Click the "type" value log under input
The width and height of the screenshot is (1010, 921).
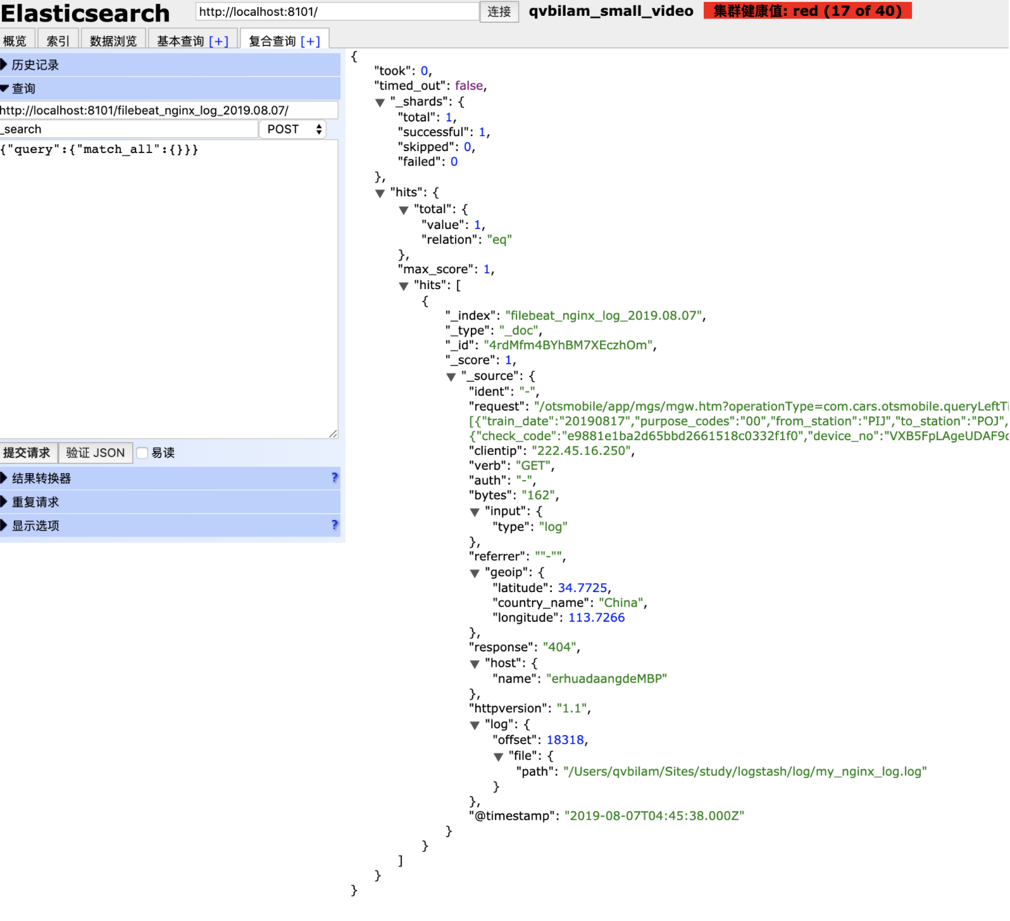553,527
